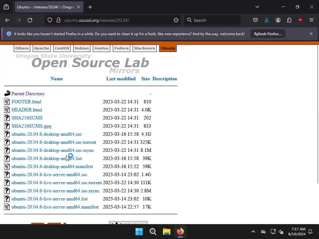Click the Refresh Firefox button

[268, 34]
